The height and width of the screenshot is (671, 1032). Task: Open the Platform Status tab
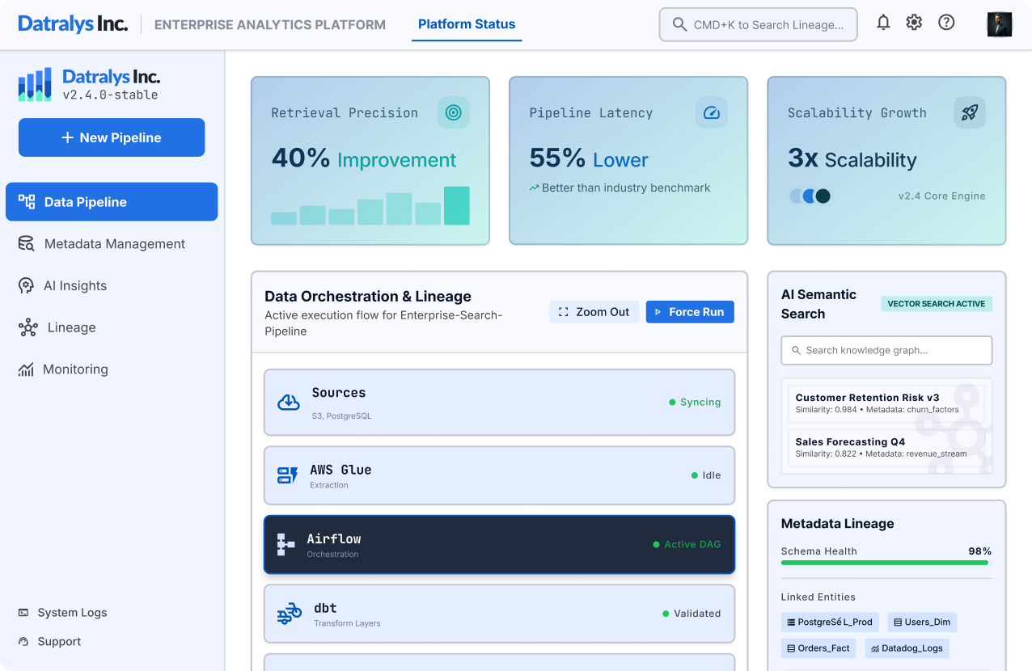pyautogui.click(x=467, y=24)
